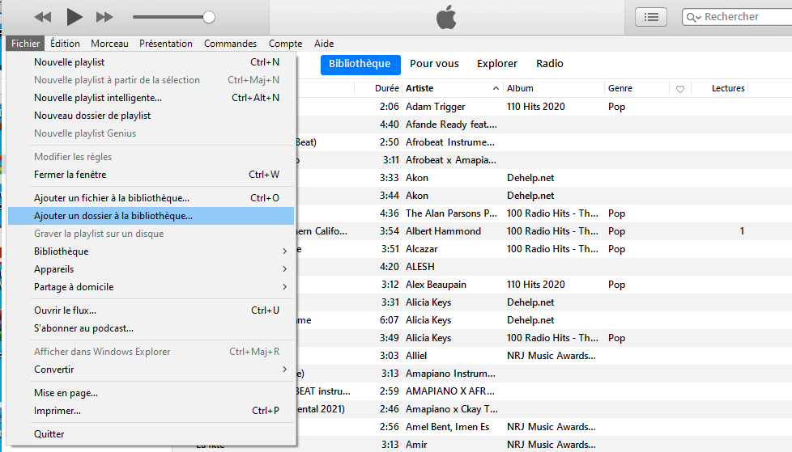Click the search magnifier icon
This screenshot has width=792, height=452.
[x=693, y=17]
